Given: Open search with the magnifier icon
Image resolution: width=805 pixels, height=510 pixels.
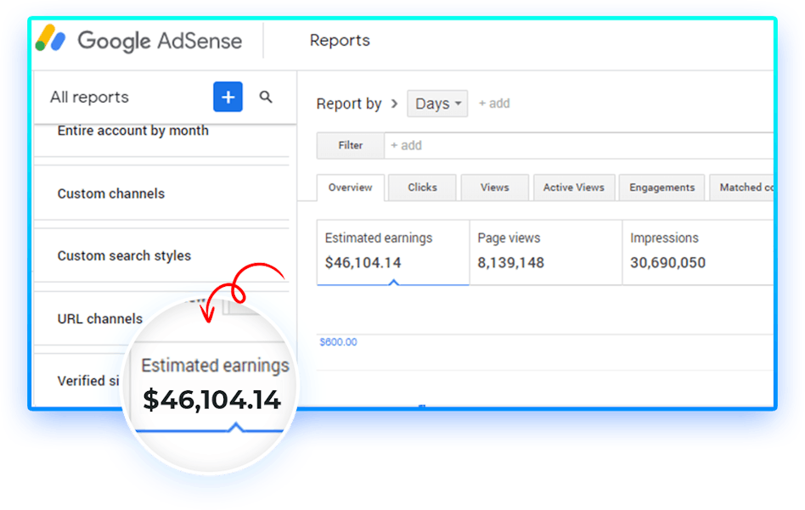Looking at the screenshot, I should coord(266,98).
